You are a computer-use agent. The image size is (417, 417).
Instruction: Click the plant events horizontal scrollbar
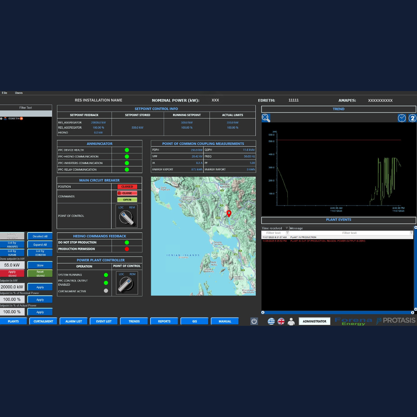pos(338,312)
